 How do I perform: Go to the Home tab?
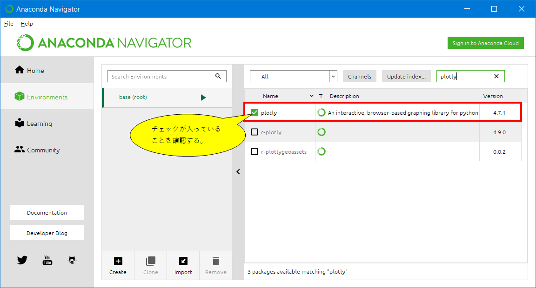(47, 70)
